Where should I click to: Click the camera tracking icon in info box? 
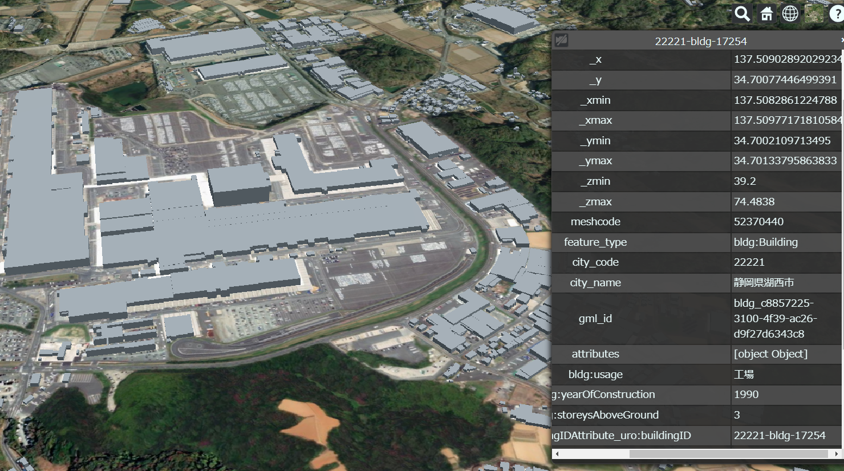tap(562, 40)
